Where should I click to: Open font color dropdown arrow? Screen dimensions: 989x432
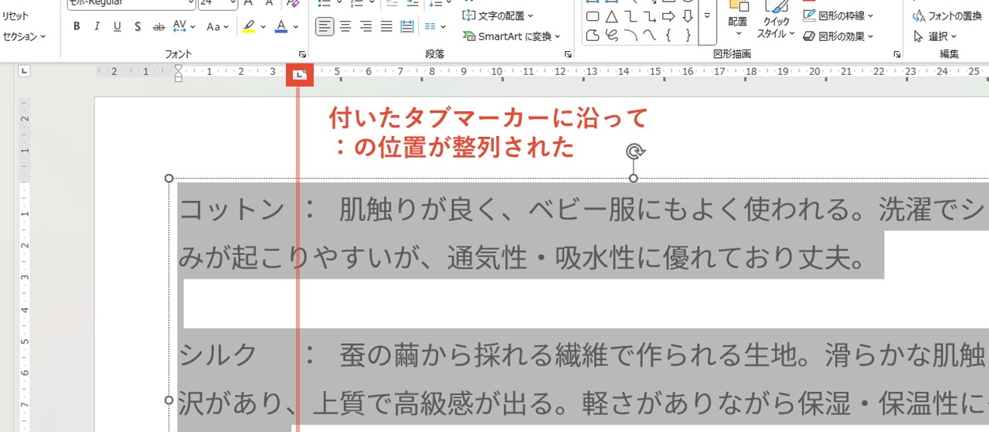tap(297, 27)
